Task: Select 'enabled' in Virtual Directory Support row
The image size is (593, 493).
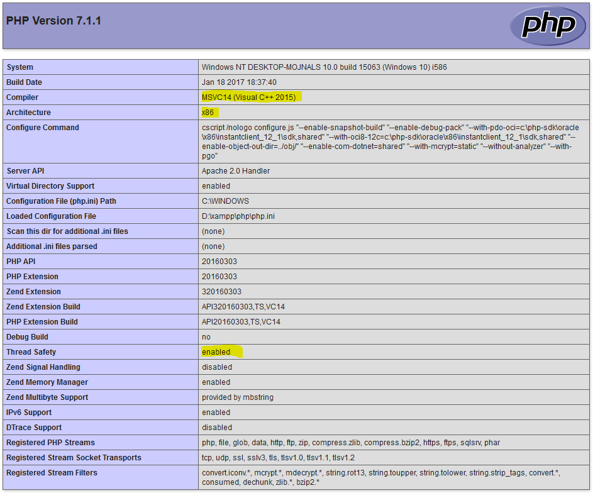Action: [216, 186]
